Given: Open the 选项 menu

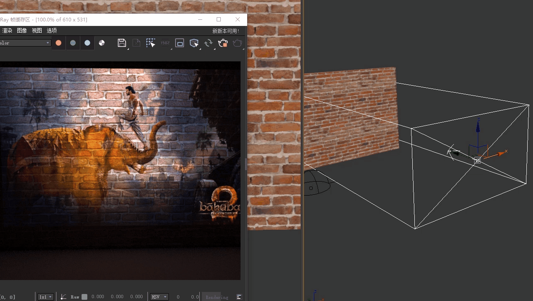Looking at the screenshot, I should pyautogui.click(x=52, y=30).
